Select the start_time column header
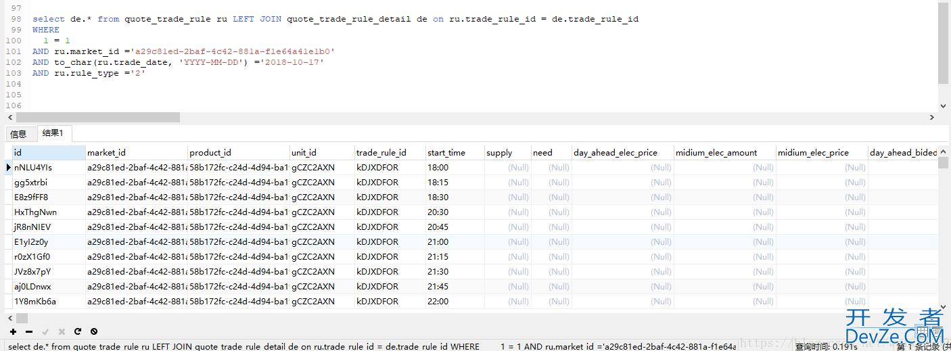This screenshot has height=351, width=951. tap(455, 152)
